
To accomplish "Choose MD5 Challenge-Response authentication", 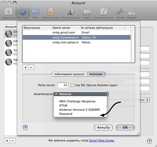I will (x=80, y=101).
